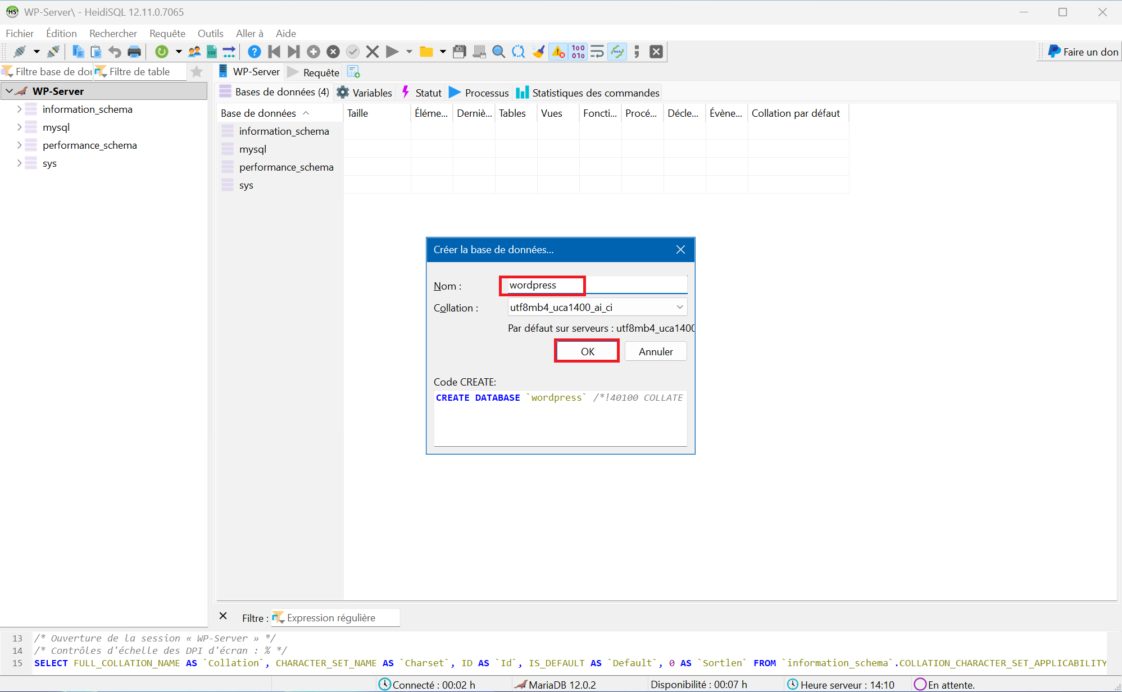The image size is (1122, 692).
Task: Open the Outils menu
Action: click(210, 33)
